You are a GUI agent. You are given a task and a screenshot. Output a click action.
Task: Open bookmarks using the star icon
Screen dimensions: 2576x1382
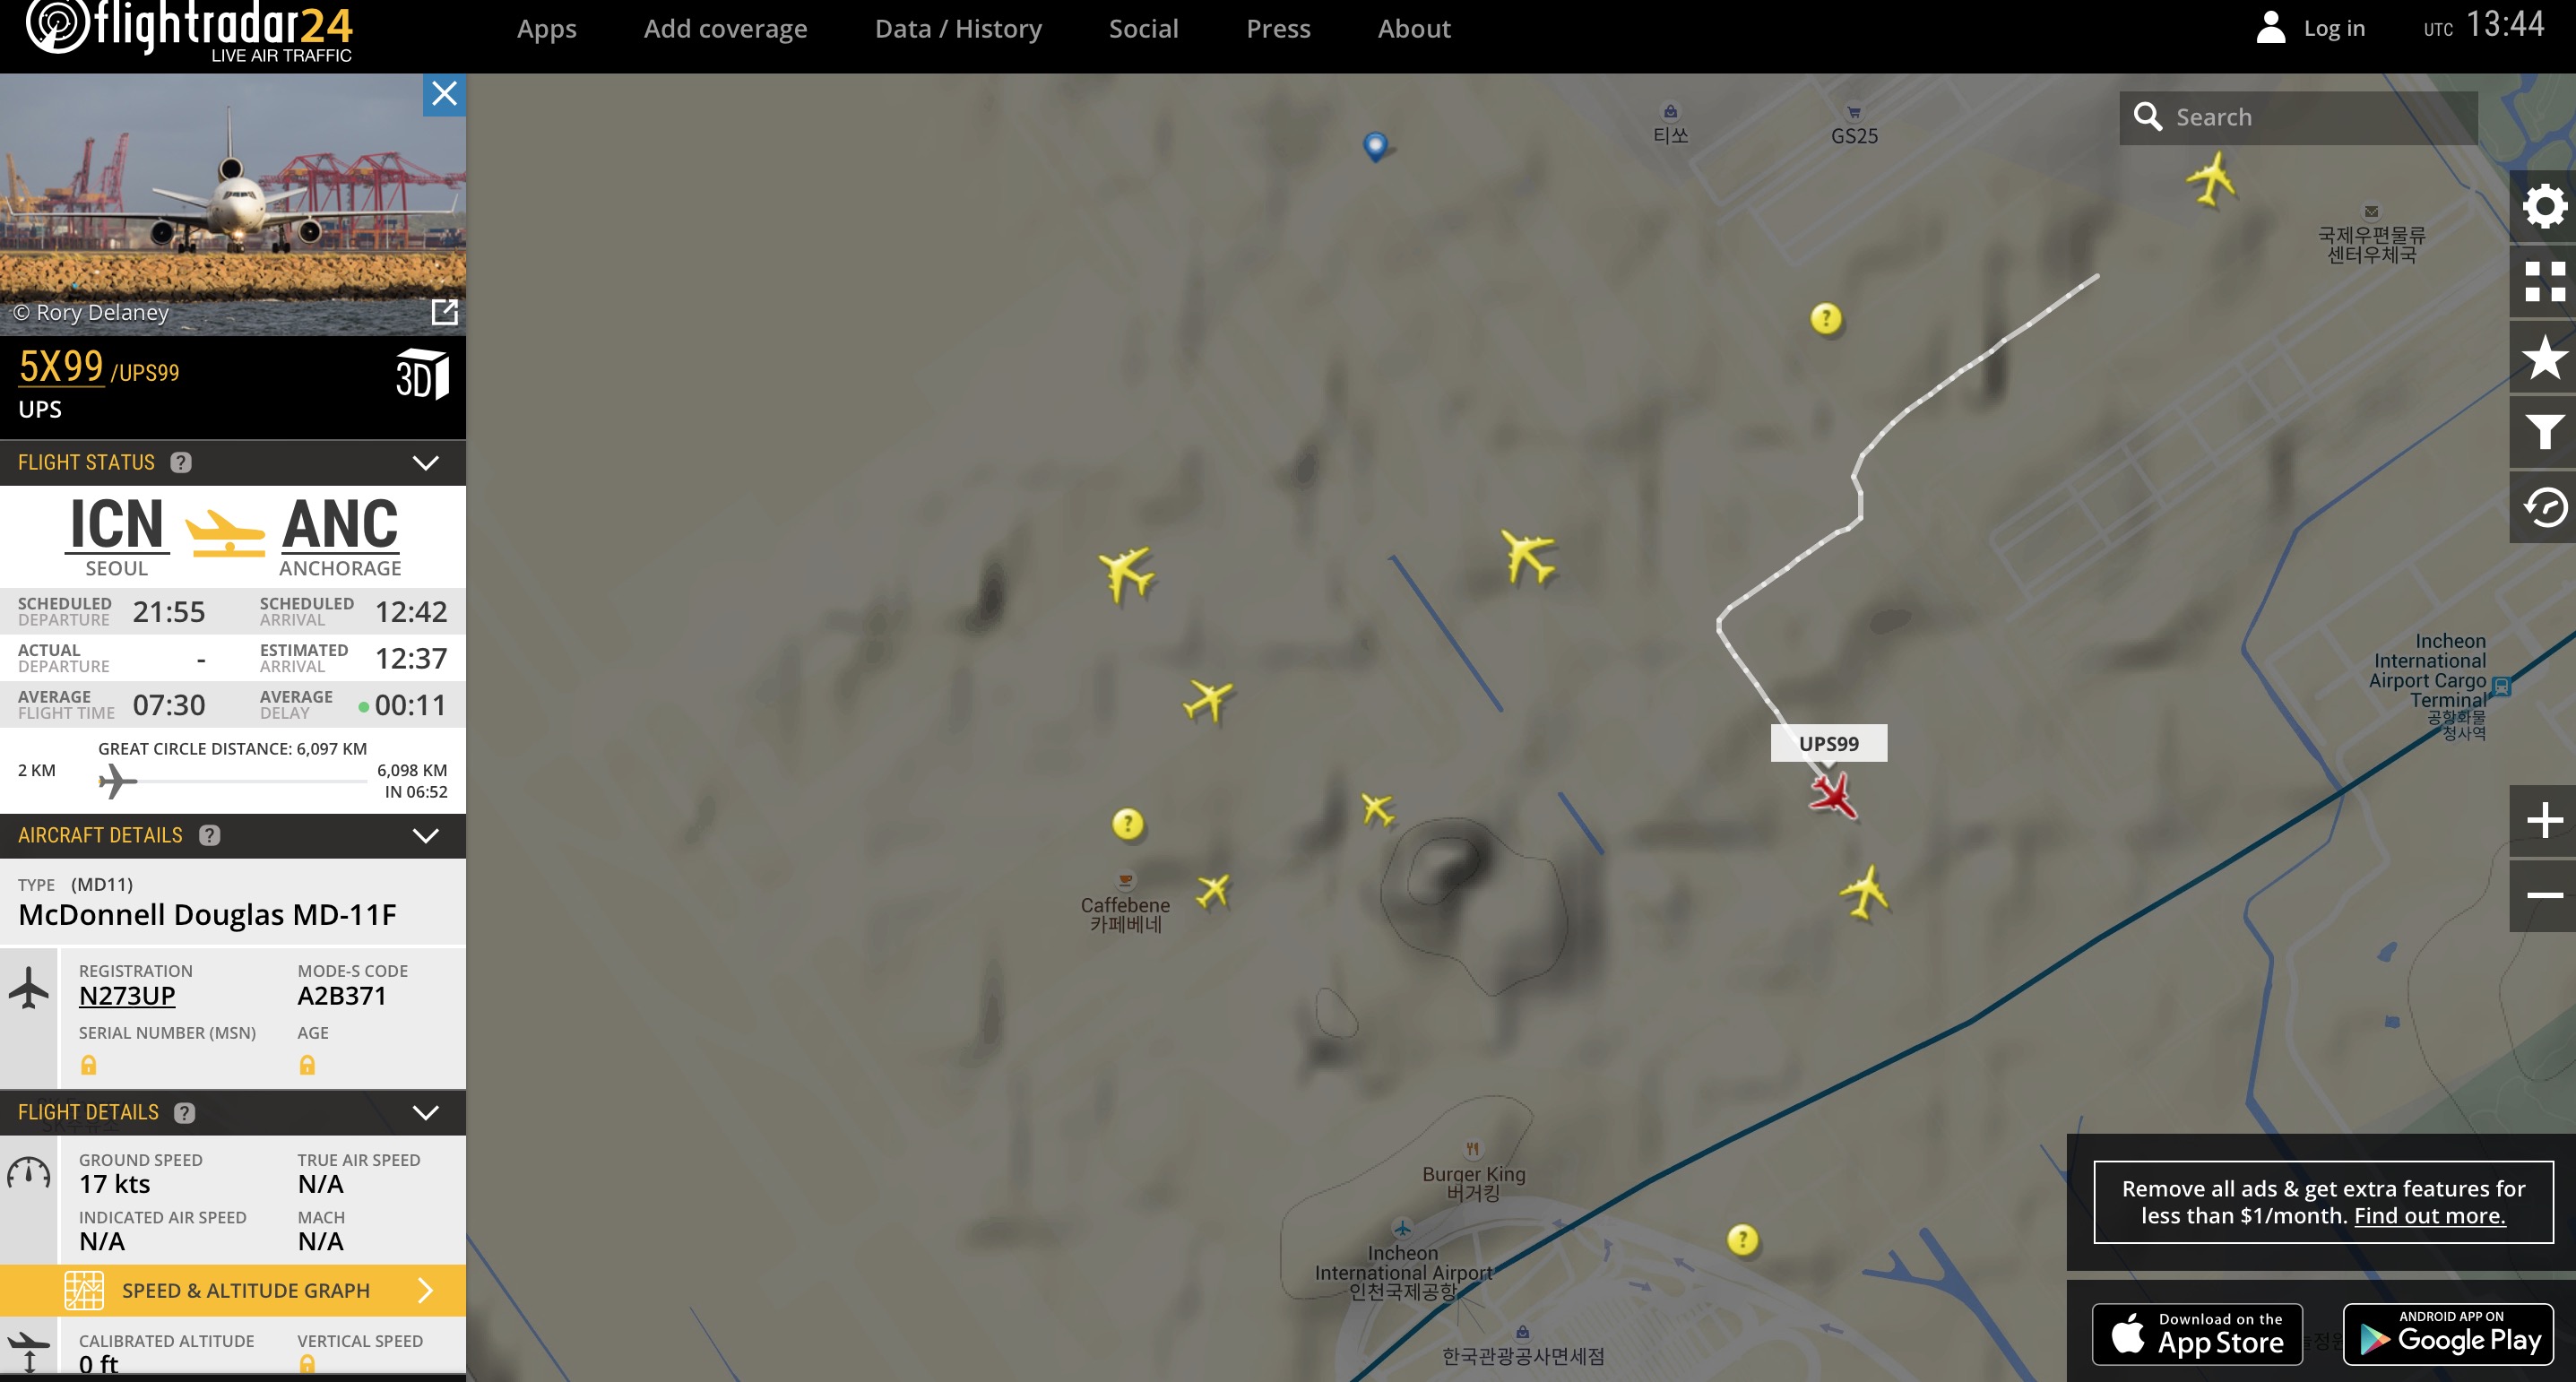pyautogui.click(x=2544, y=357)
